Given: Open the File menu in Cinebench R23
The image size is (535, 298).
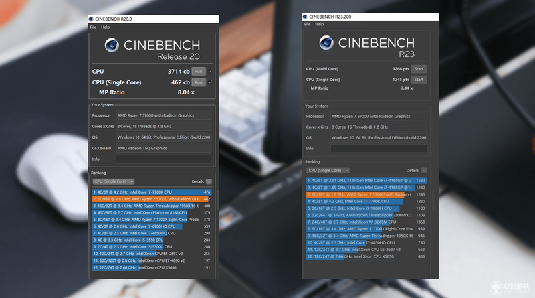Looking at the screenshot, I should [x=307, y=24].
